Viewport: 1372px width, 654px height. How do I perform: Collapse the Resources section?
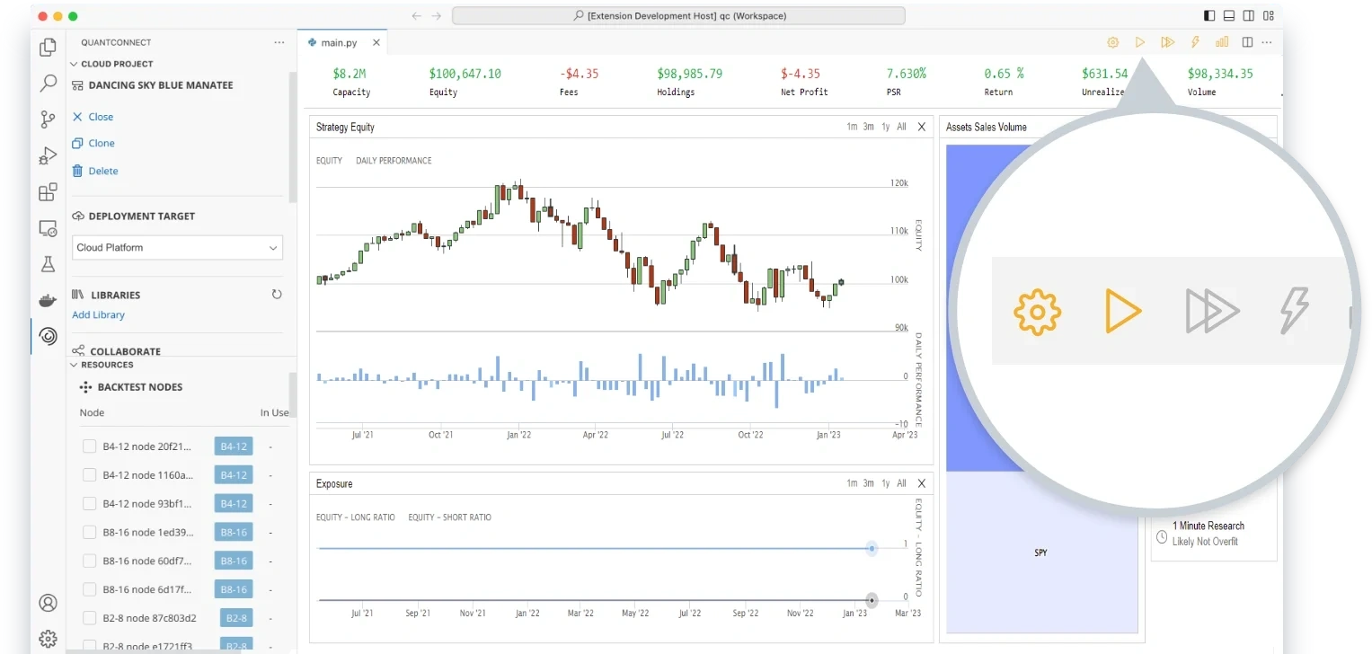coord(74,365)
